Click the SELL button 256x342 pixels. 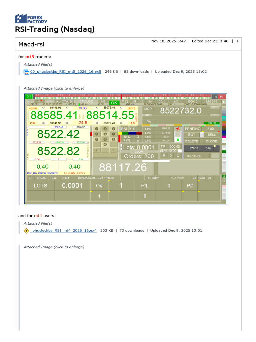pyautogui.click(x=212, y=135)
